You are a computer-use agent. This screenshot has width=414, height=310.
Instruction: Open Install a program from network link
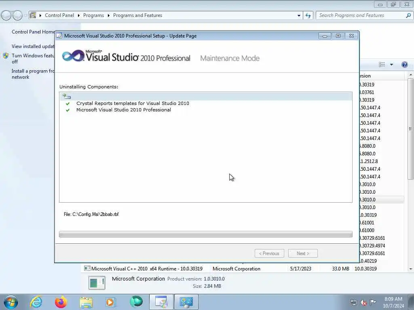pyautogui.click(x=33, y=74)
